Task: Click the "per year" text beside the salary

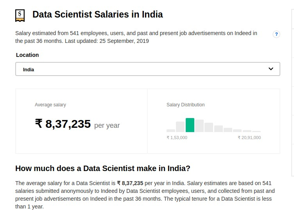Action: pos(107,125)
